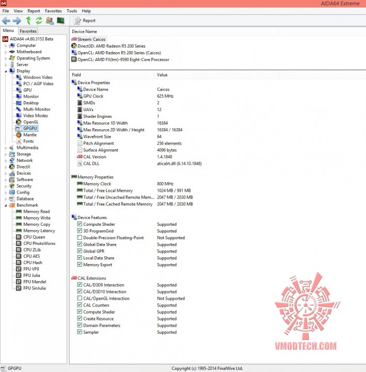
Task: Click the green monitor toolbar icon
Action: (61, 21)
